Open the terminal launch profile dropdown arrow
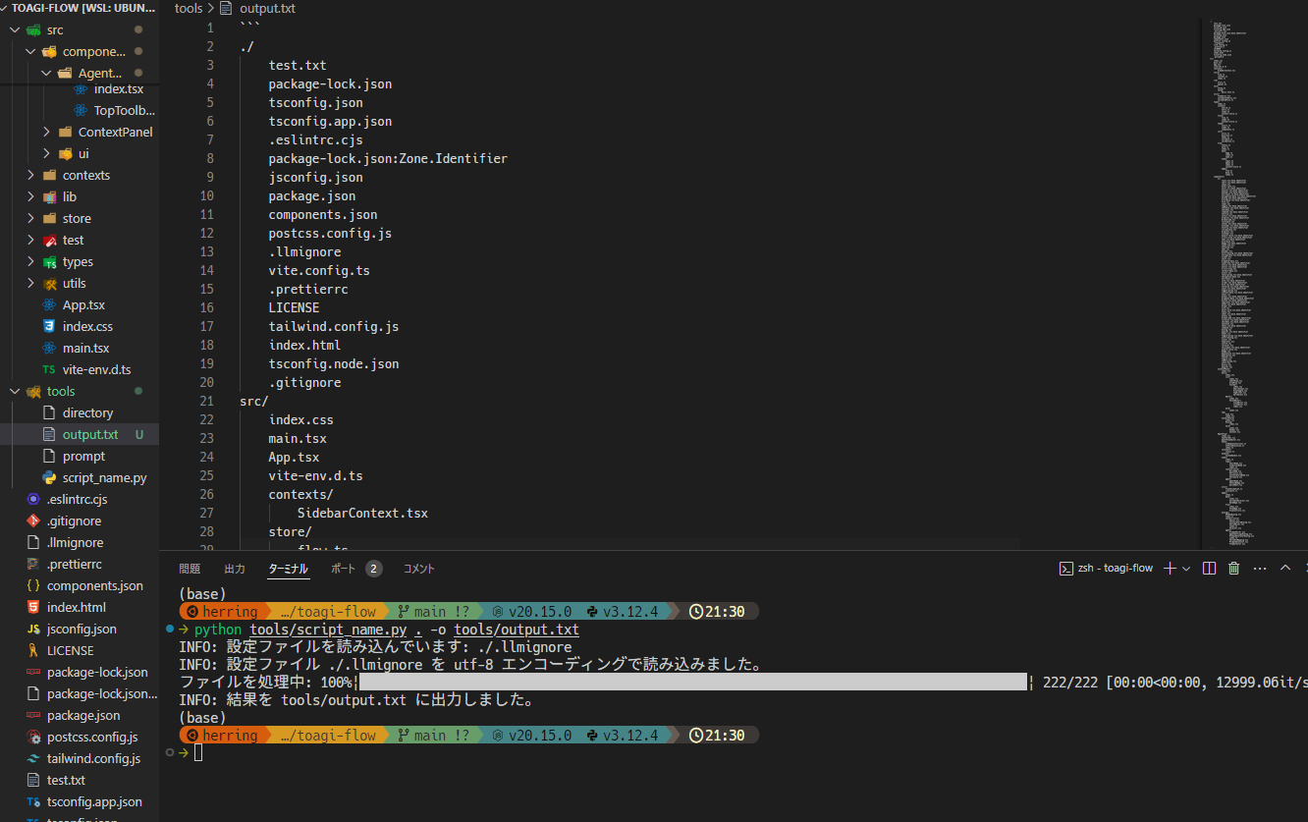This screenshot has width=1308, height=822. point(1186,569)
